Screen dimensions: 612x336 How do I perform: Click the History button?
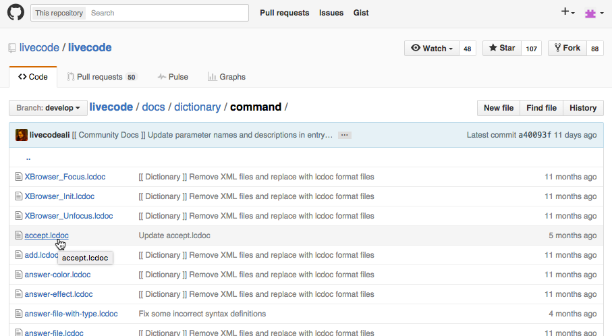coord(583,108)
